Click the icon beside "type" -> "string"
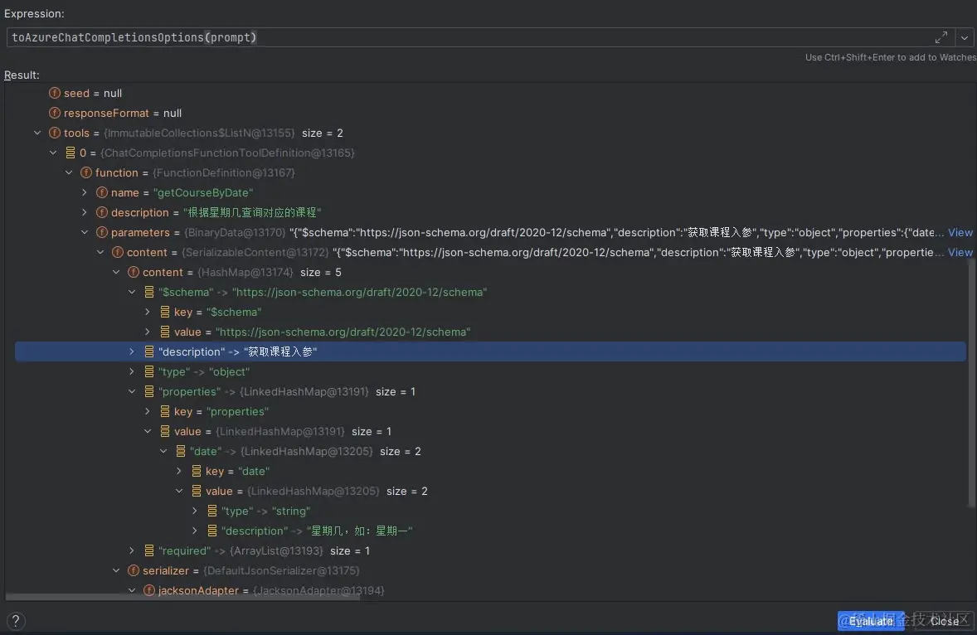The image size is (977, 635). coord(212,511)
